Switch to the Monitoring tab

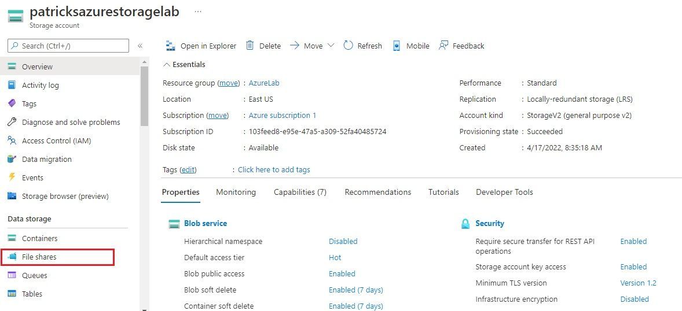pyautogui.click(x=236, y=192)
